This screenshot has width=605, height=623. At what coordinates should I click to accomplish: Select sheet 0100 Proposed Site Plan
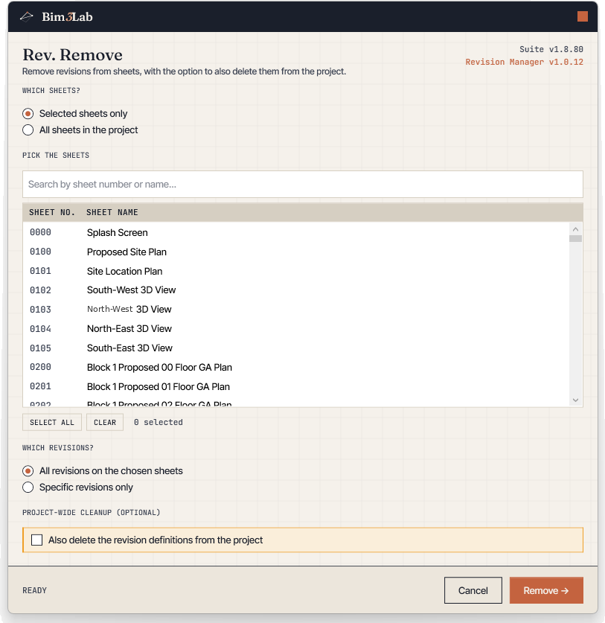(296, 252)
